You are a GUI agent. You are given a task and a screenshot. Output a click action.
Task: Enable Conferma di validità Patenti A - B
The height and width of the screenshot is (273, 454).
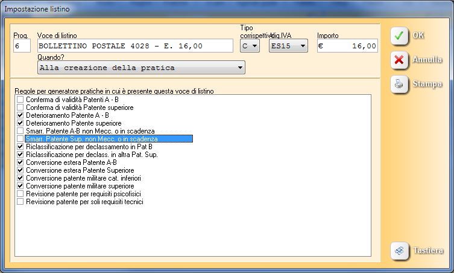pos(20,99)
